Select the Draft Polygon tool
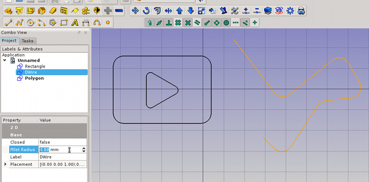 pyautogui.click(x=53, y=23)
